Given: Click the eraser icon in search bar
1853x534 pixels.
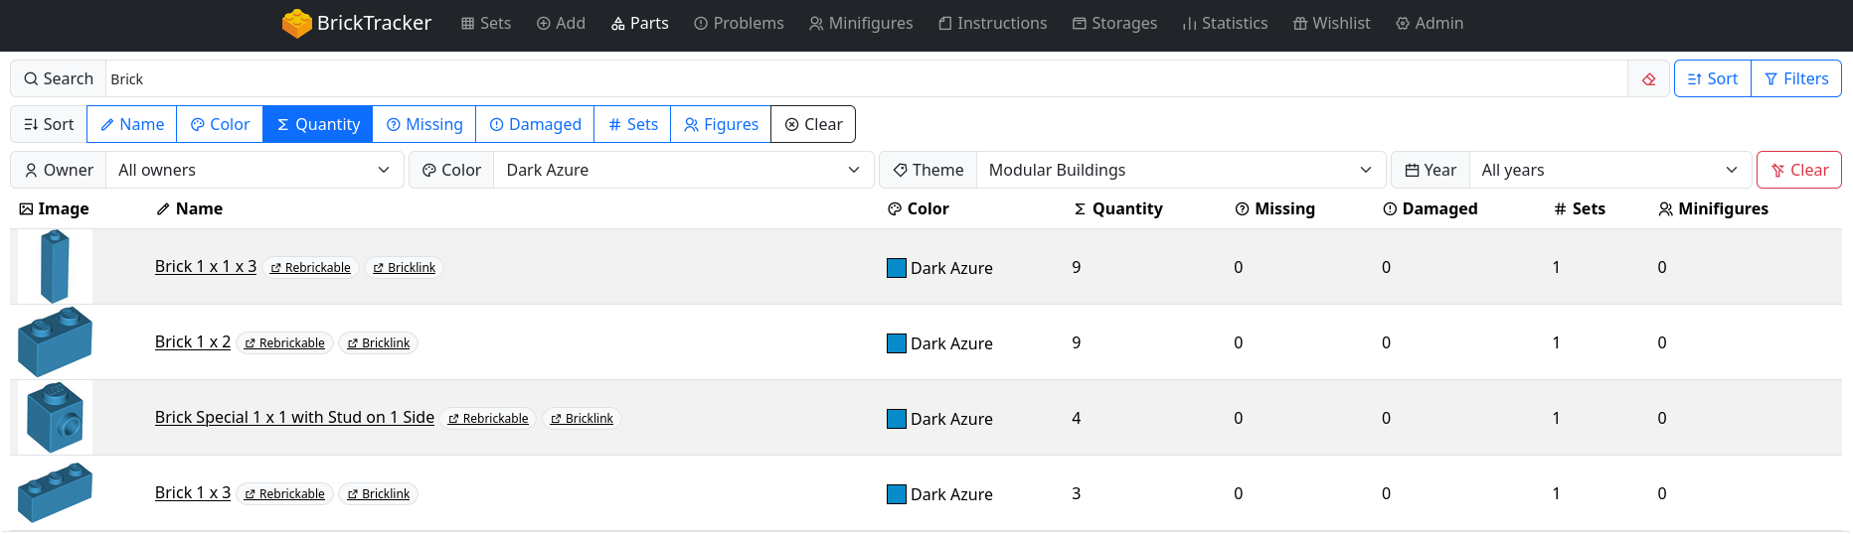Looking at the screenshot, I should tap(1649, 79).
